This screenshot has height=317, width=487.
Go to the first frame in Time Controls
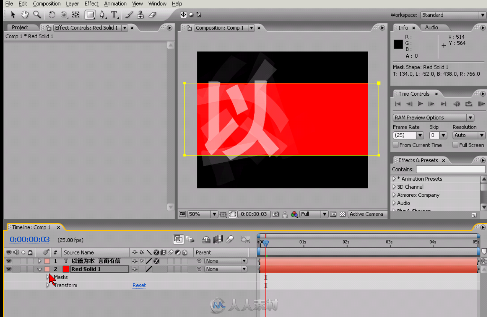pyautogui.click(x=398, y=104)
